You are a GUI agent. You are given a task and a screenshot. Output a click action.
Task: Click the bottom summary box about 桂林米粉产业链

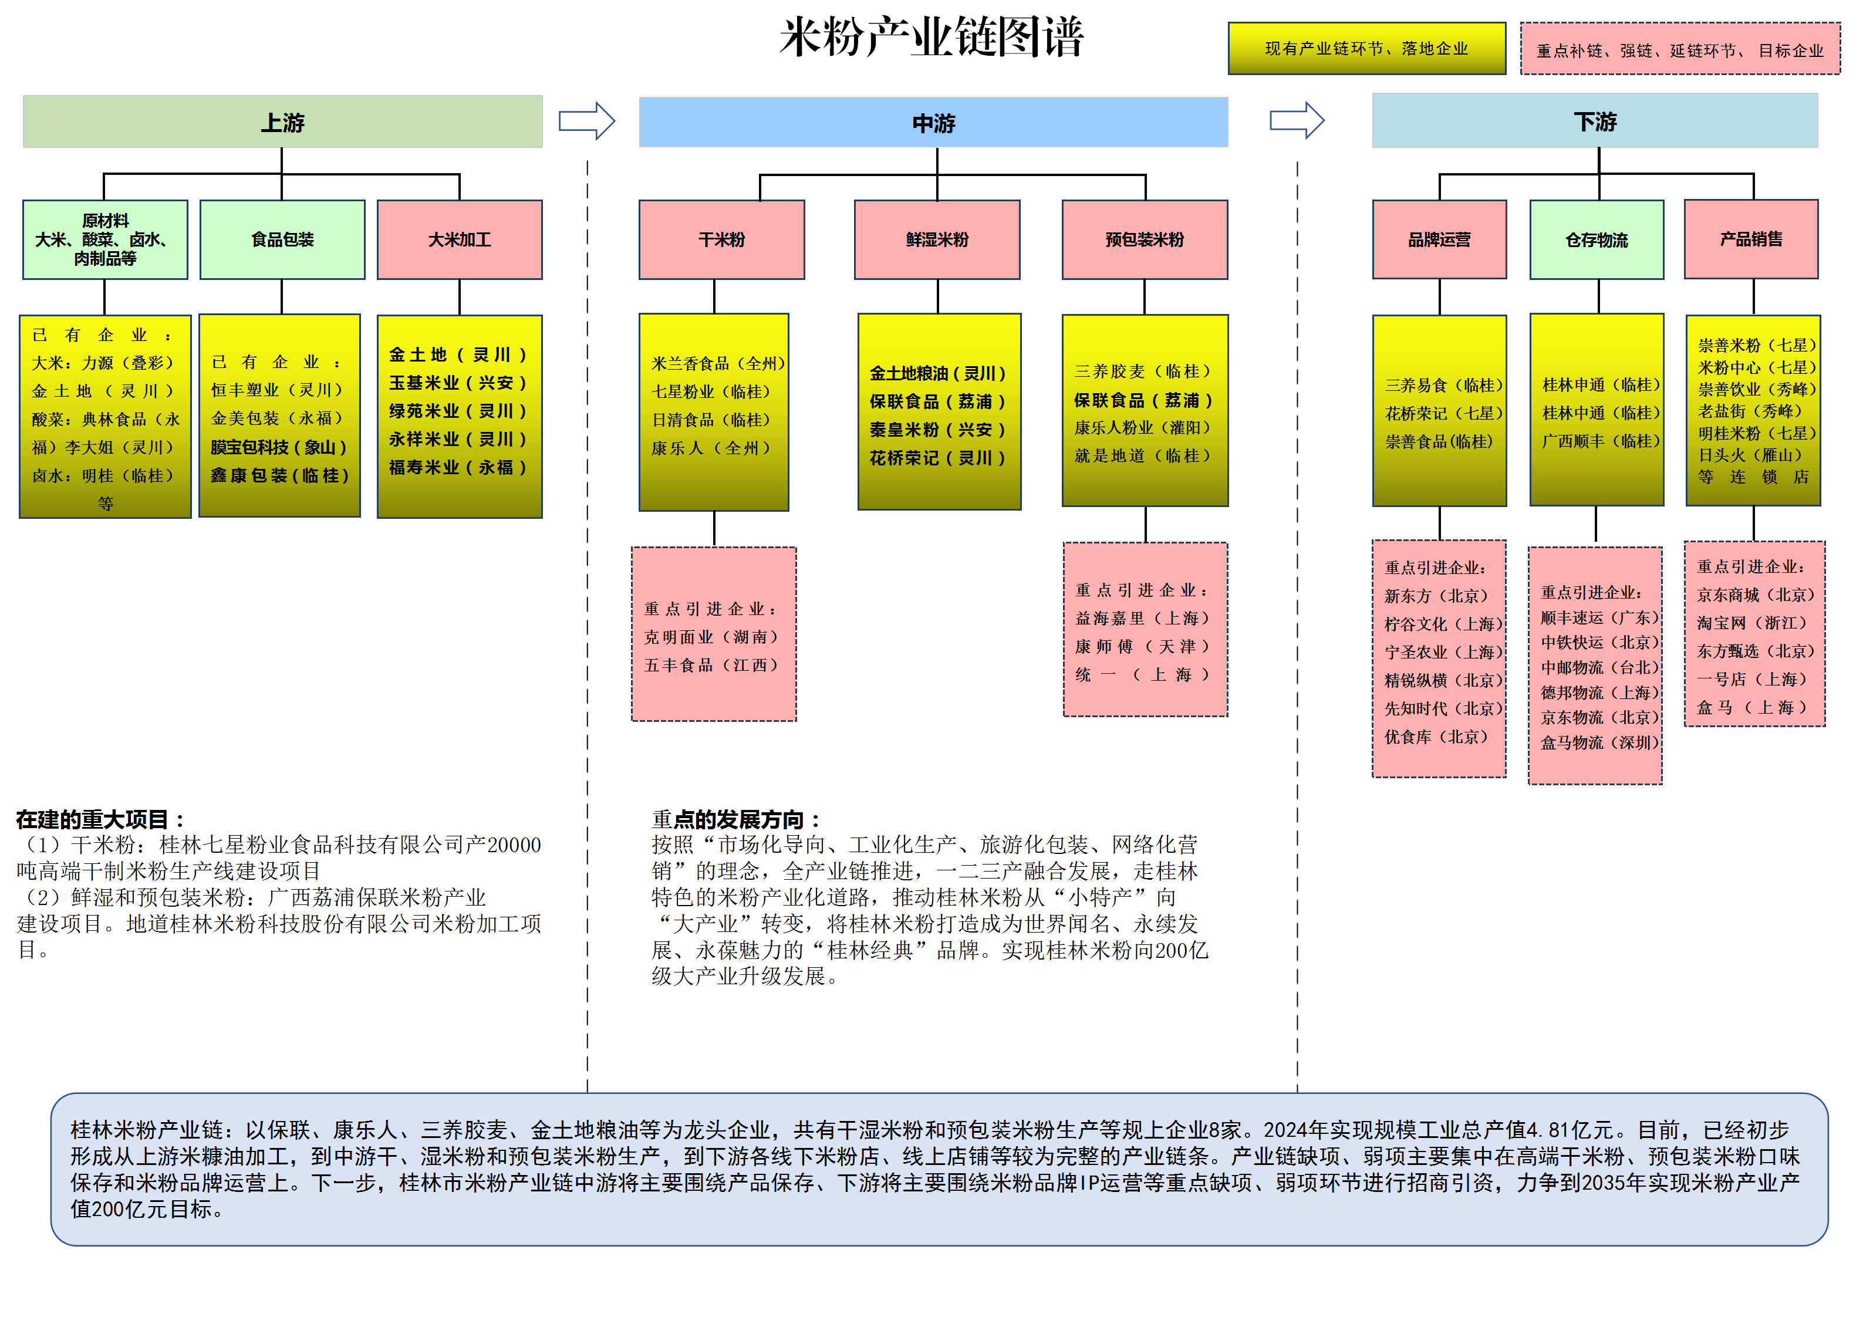tap(939, 1169)
